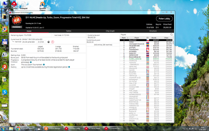Click info icon after Zoom Tournament text
This screenshot has height=131, width=209.
[44, 65]
